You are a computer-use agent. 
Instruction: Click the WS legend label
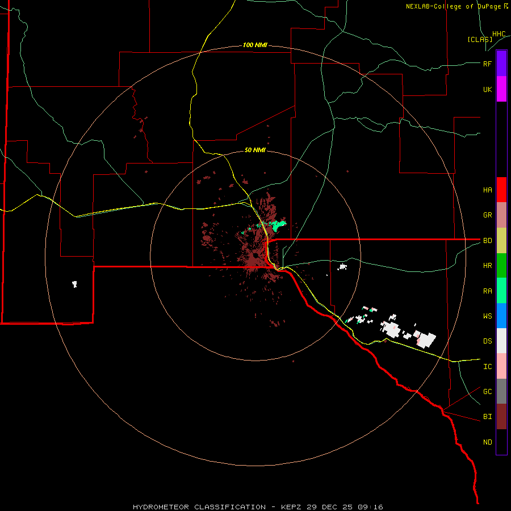click(487, 316)
